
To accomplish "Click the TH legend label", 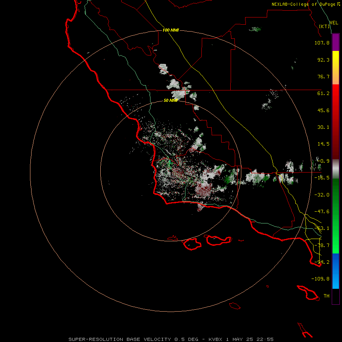I will (x=326, y=296).
